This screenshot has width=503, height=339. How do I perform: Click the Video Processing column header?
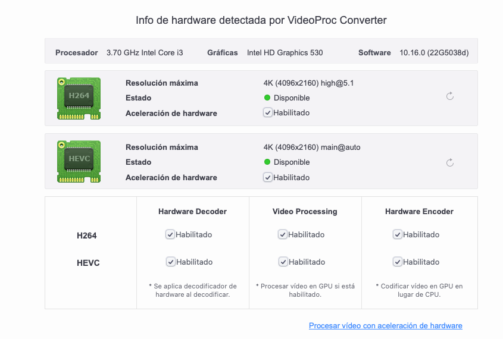(x=305, y=212)
